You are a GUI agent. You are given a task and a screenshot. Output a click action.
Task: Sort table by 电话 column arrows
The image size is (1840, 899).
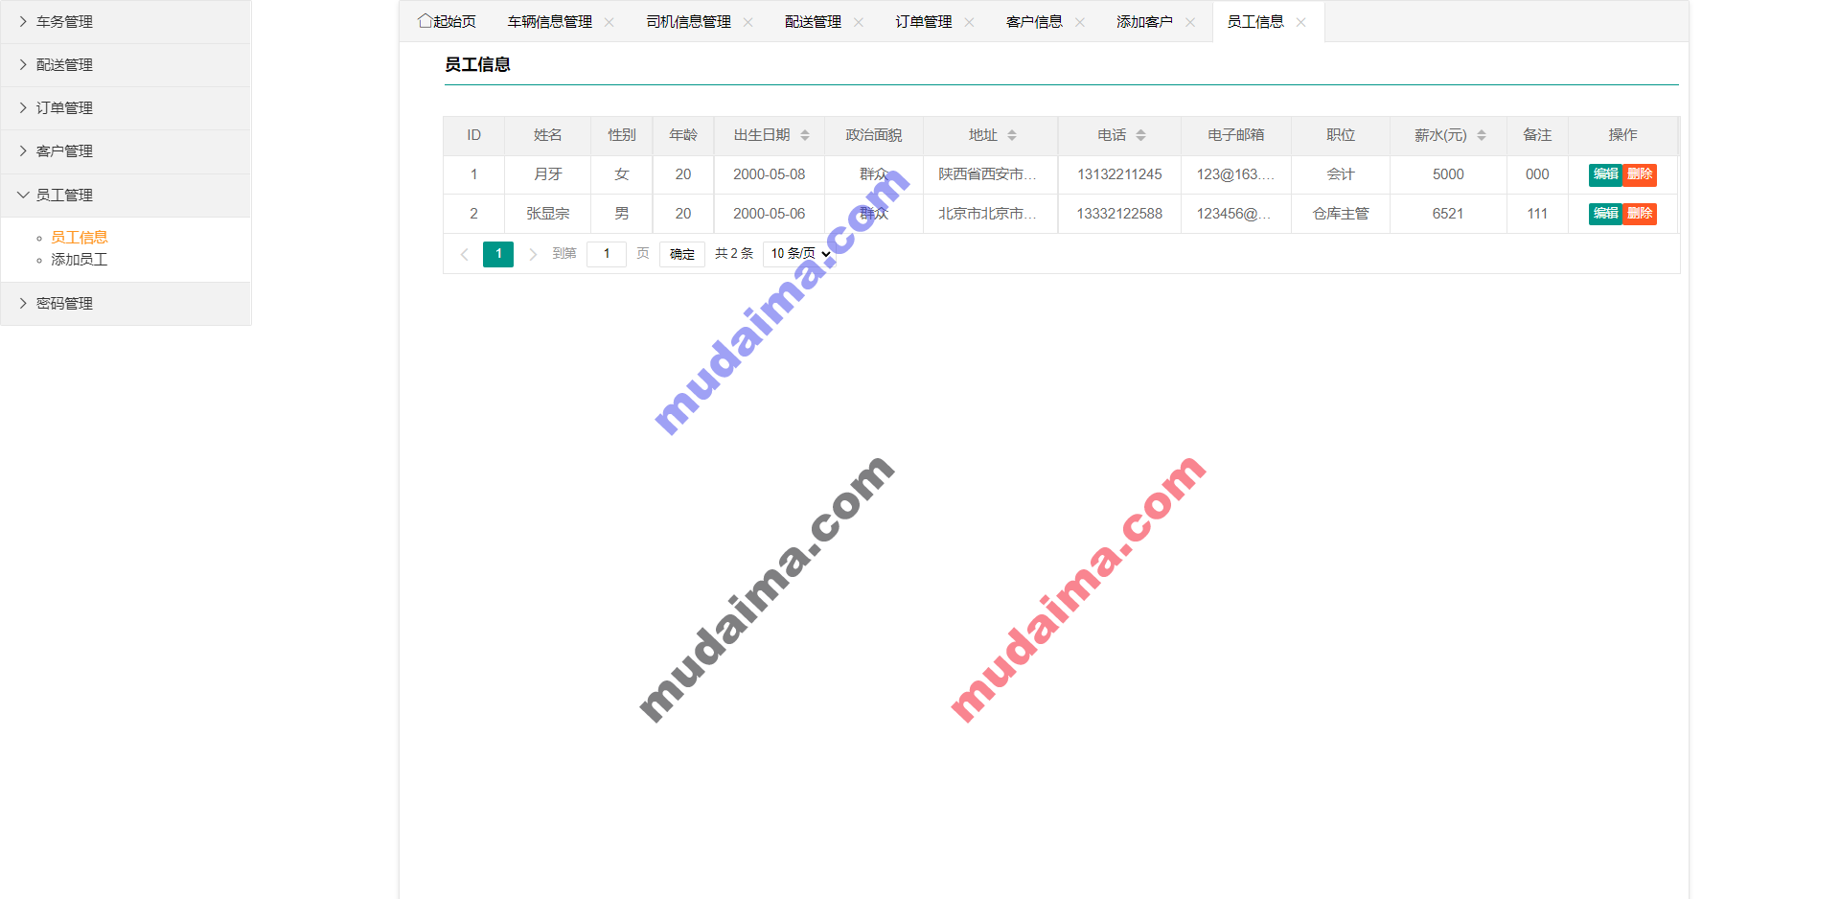pos(1141,135)
